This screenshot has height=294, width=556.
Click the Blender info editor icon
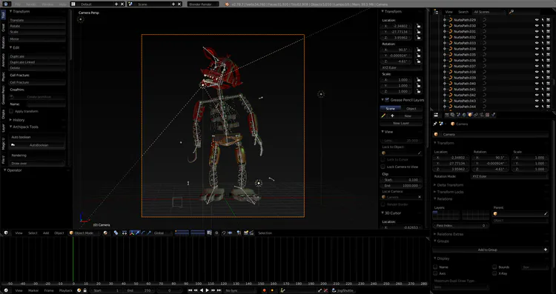tap(6, 4)
